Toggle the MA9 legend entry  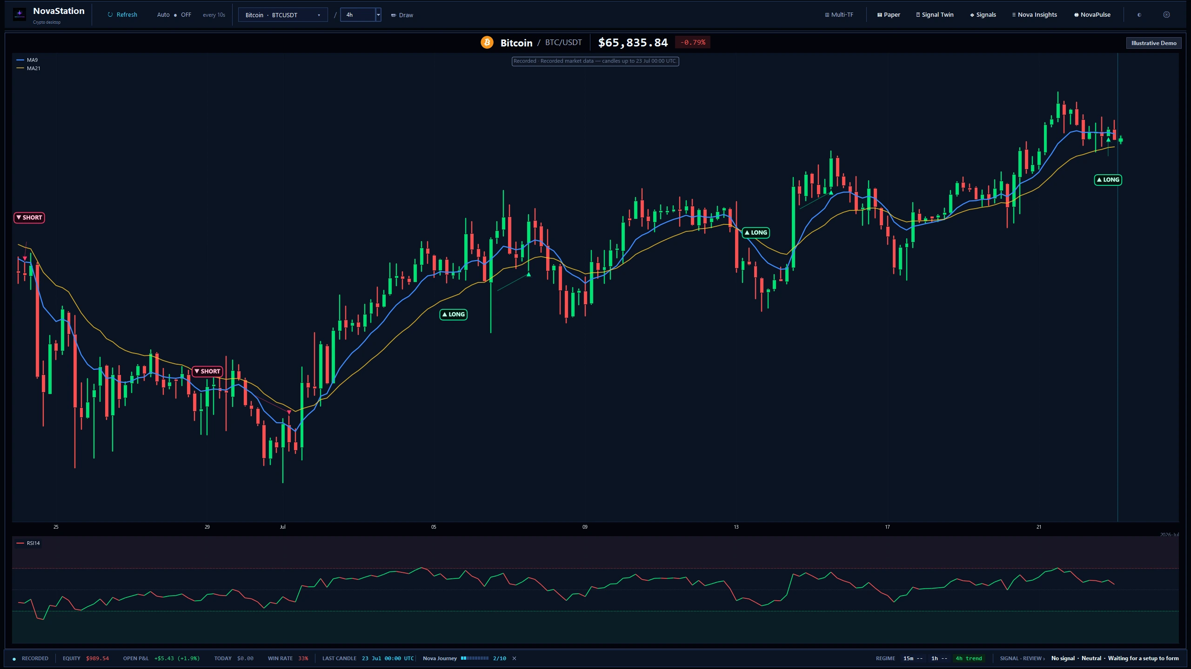(x=27, y=60)
